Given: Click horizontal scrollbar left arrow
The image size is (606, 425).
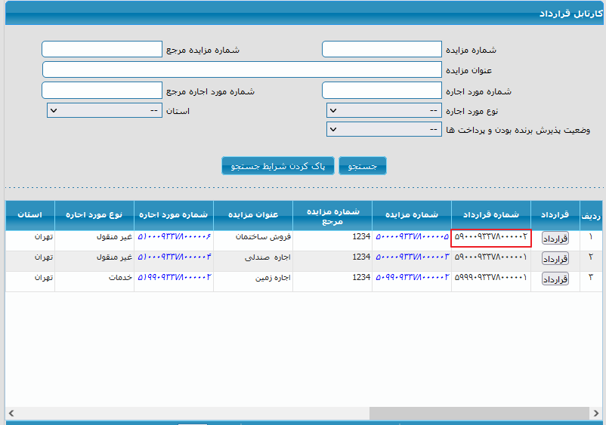Looking at the screenshot, I should point(11,413).
